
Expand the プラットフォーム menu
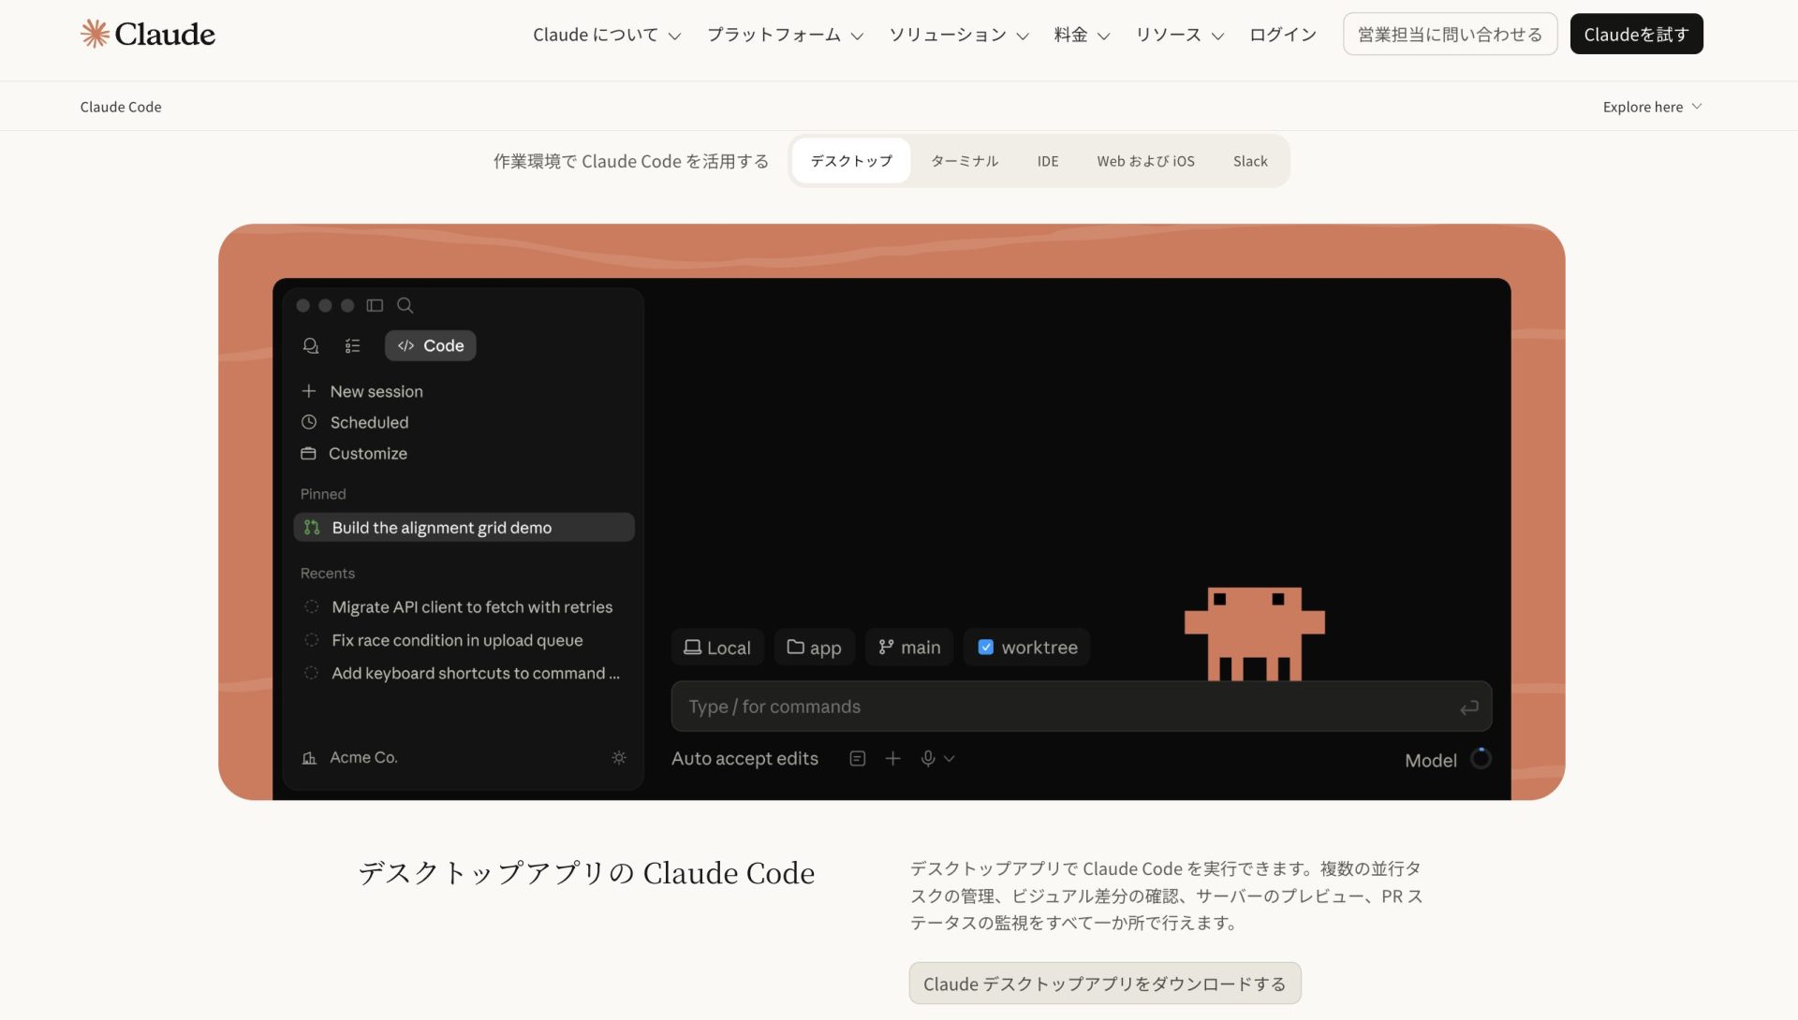[x=785, y=35]
